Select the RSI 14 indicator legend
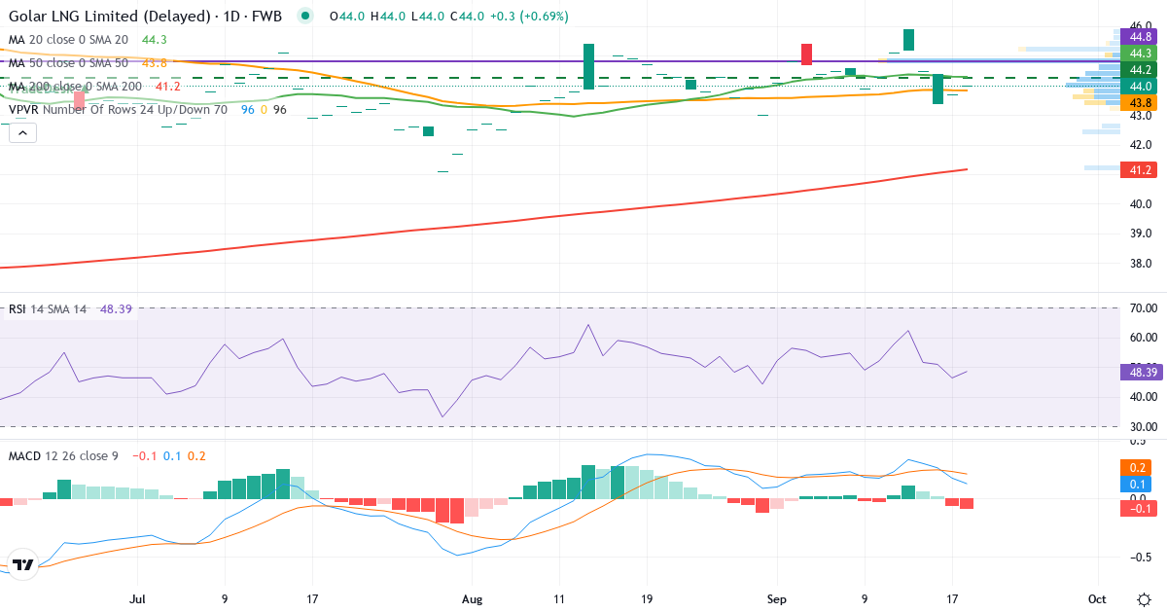This screenshot has width=1167, height=613. [x=72, y=309]
